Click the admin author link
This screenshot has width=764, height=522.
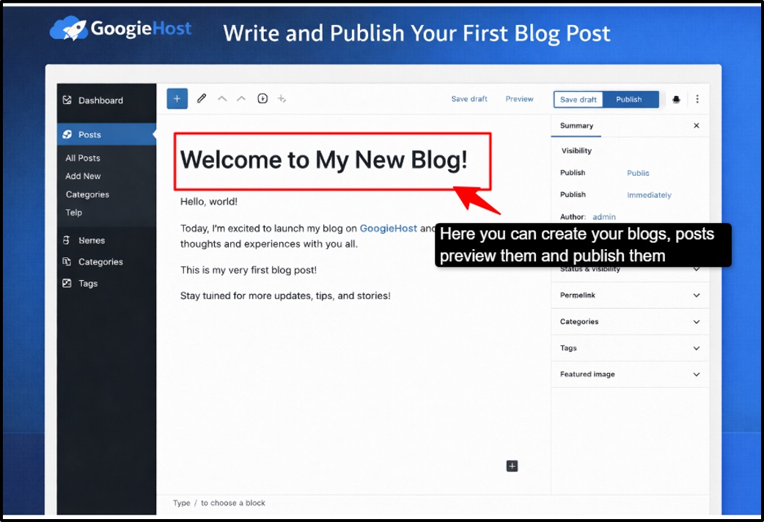point(603,217)
